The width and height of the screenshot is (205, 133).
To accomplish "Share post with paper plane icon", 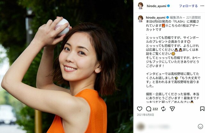I will tap(172, 109).
